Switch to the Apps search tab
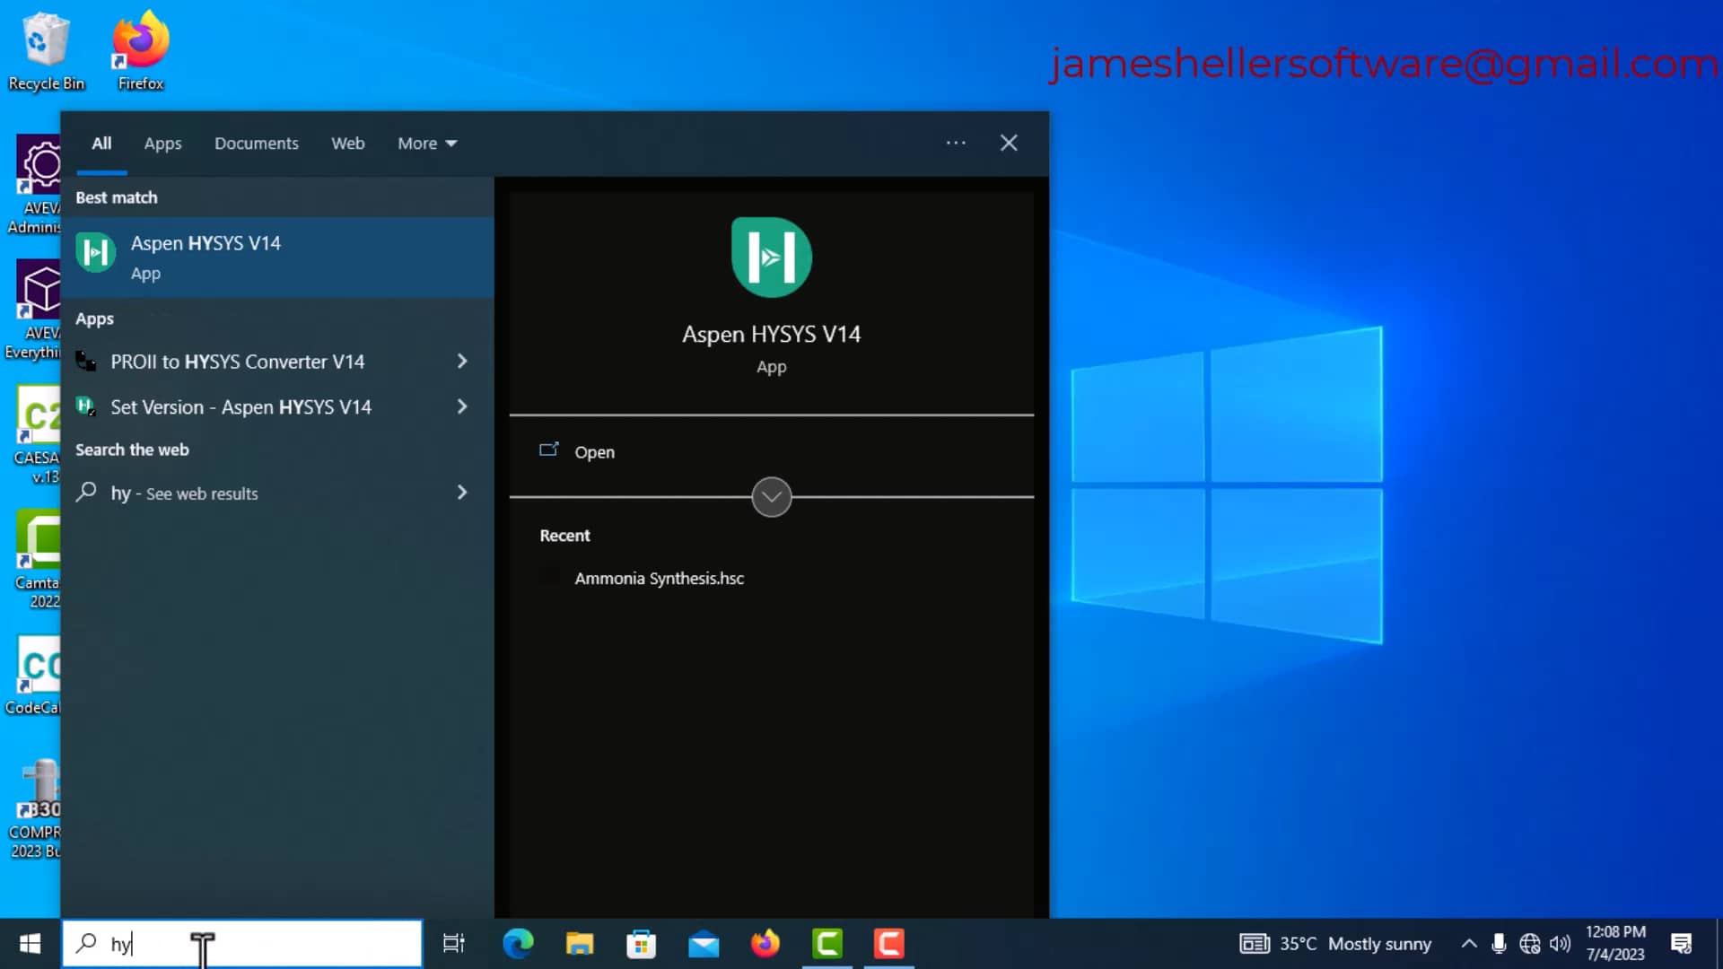1723x969 pixels. [x=162, y=144]
